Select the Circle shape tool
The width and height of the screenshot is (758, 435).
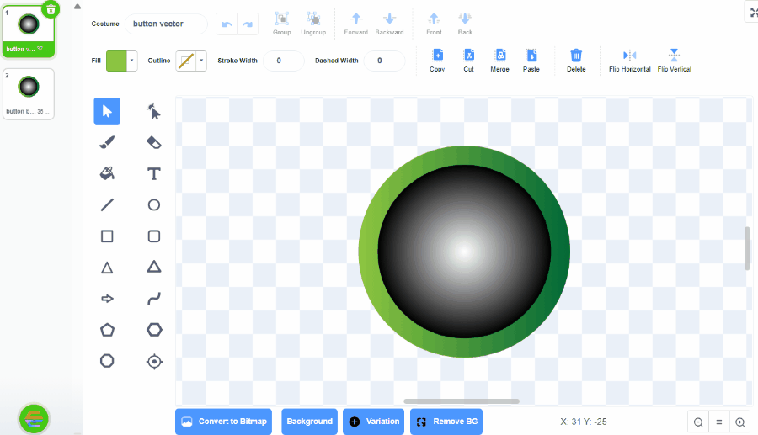(x=153, y=204)
